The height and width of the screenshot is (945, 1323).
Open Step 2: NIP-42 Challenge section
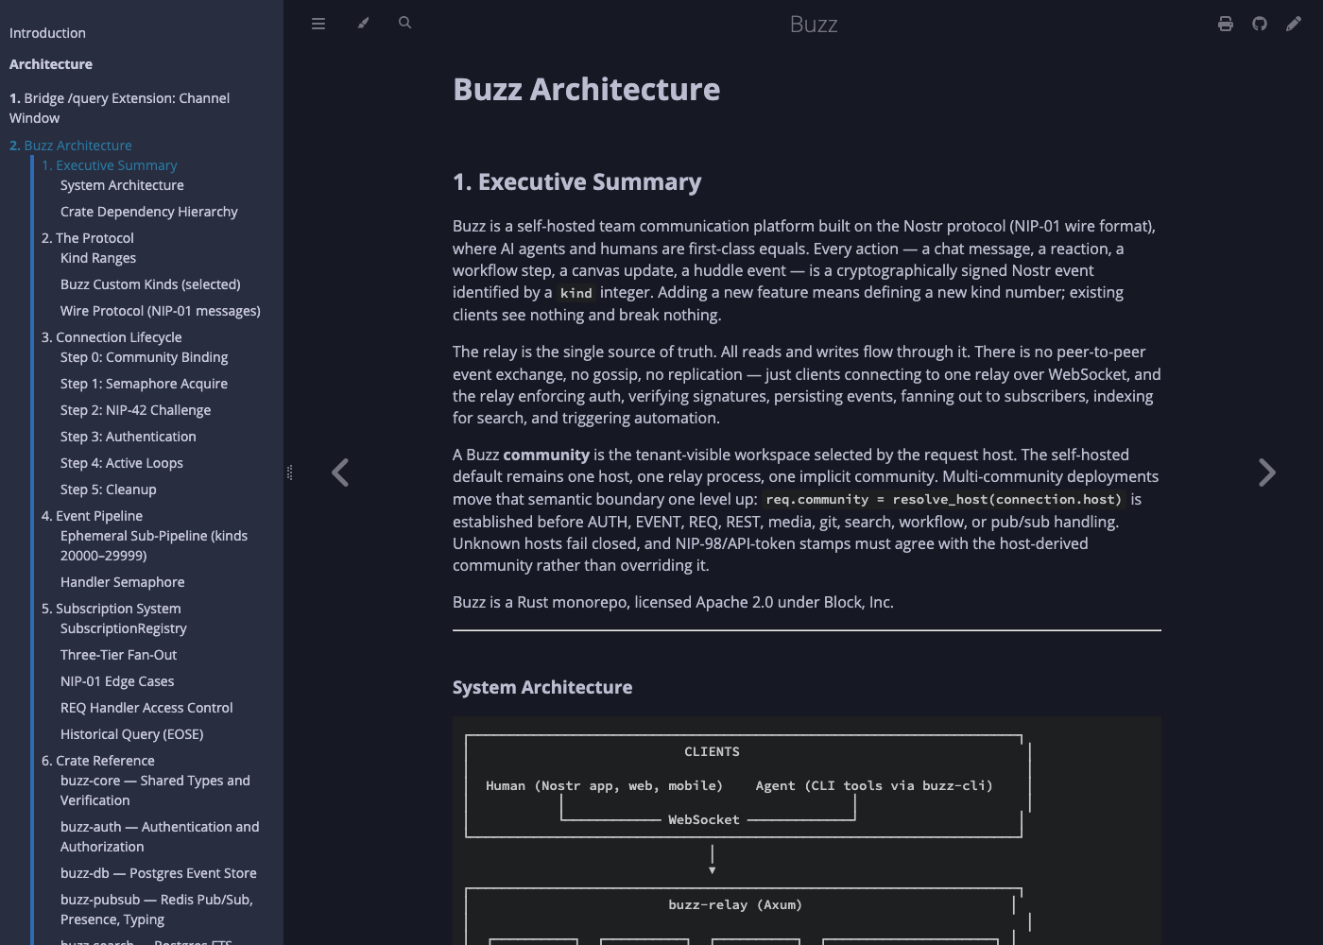coord(136,410)
